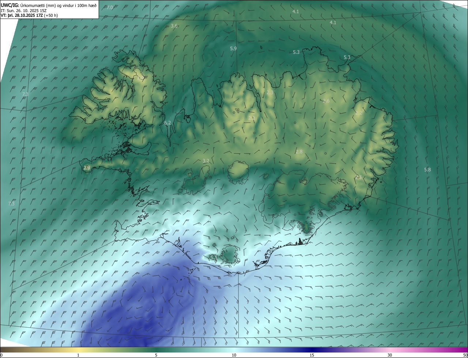Image resolution: width=468 pixels, height=358 pixels.
Task: Click the 15 tick label on color scale
Action: click(312, 355)
